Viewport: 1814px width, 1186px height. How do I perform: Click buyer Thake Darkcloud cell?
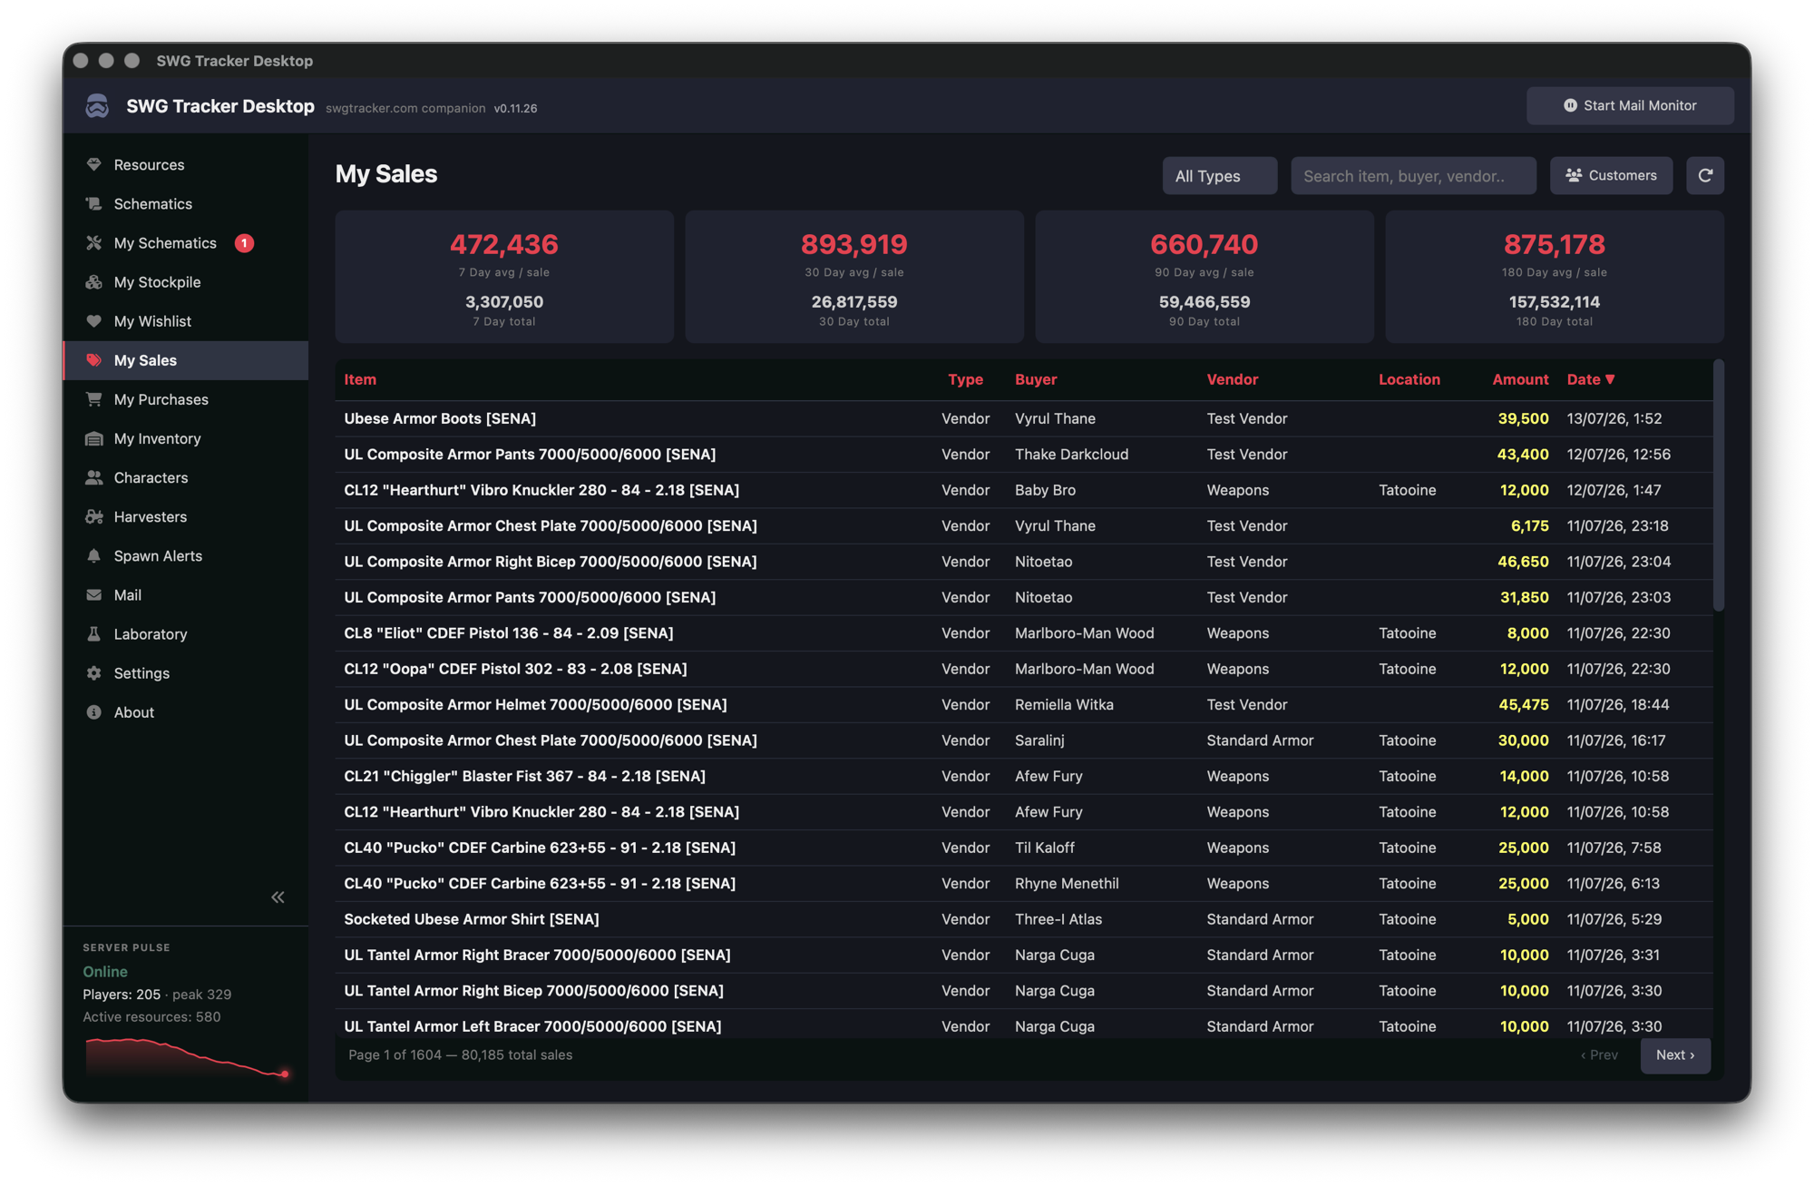pyautogui.click(x=1071, y=454)
